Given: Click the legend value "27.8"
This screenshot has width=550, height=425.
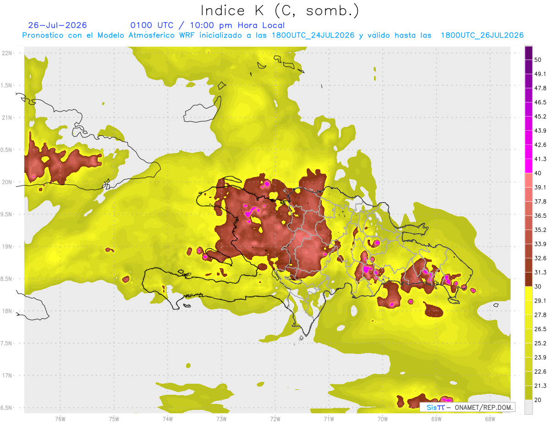Looking at the screenshot, I should tap(540, 315).
